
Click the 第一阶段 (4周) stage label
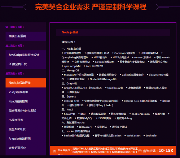[x=14, y=27]
